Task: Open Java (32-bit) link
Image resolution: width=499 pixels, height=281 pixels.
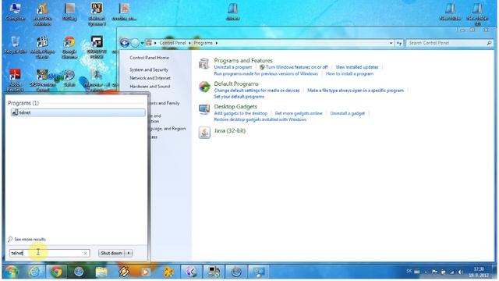Action: [230, 130]
